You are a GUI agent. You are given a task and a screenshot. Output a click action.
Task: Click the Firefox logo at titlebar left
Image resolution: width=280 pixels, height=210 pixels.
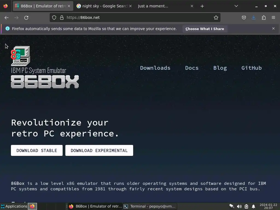(x=5, y=6)
